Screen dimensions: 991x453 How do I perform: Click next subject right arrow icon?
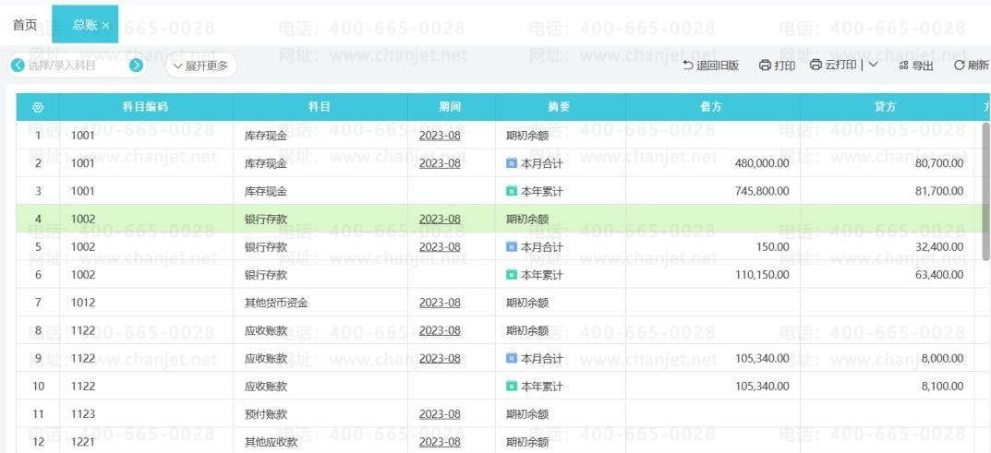coord(136,65)
